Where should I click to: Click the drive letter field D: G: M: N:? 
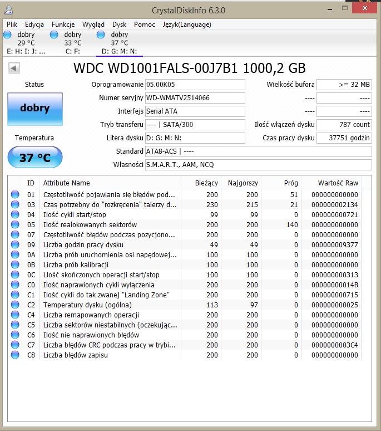tap(195, 138)
